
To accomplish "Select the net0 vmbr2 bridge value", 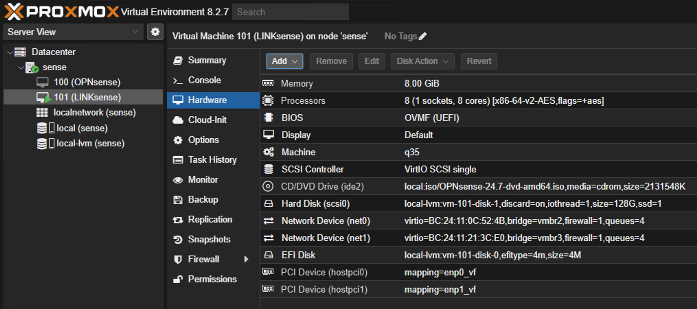I will click(x=524, y=221).
